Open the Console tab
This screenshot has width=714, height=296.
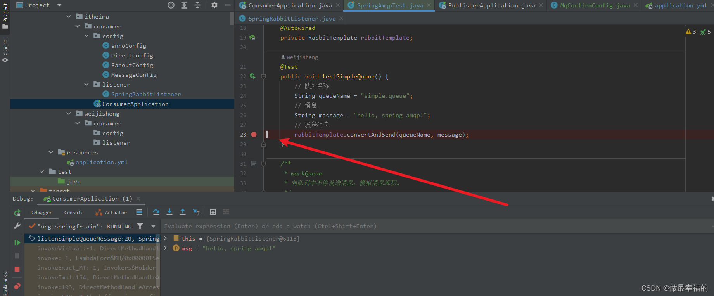coord(74,213)
